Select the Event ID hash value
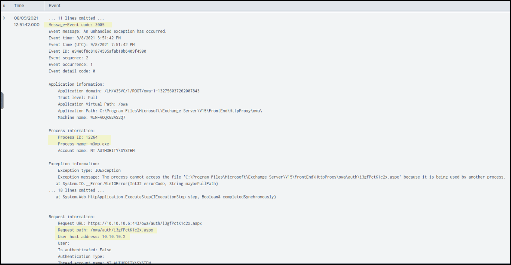511x265 pixels. coord(109,51)
